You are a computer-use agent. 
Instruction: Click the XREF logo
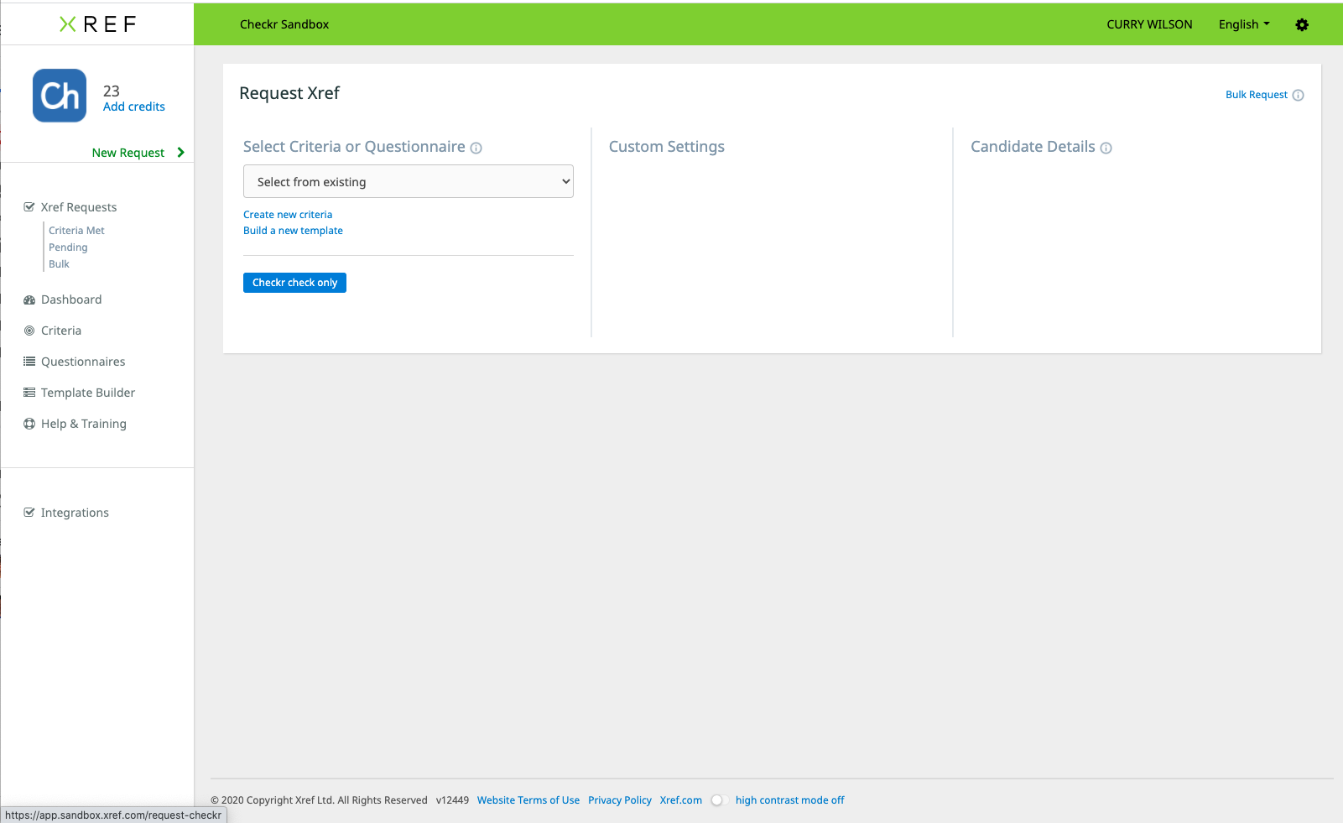click(97, 24)
